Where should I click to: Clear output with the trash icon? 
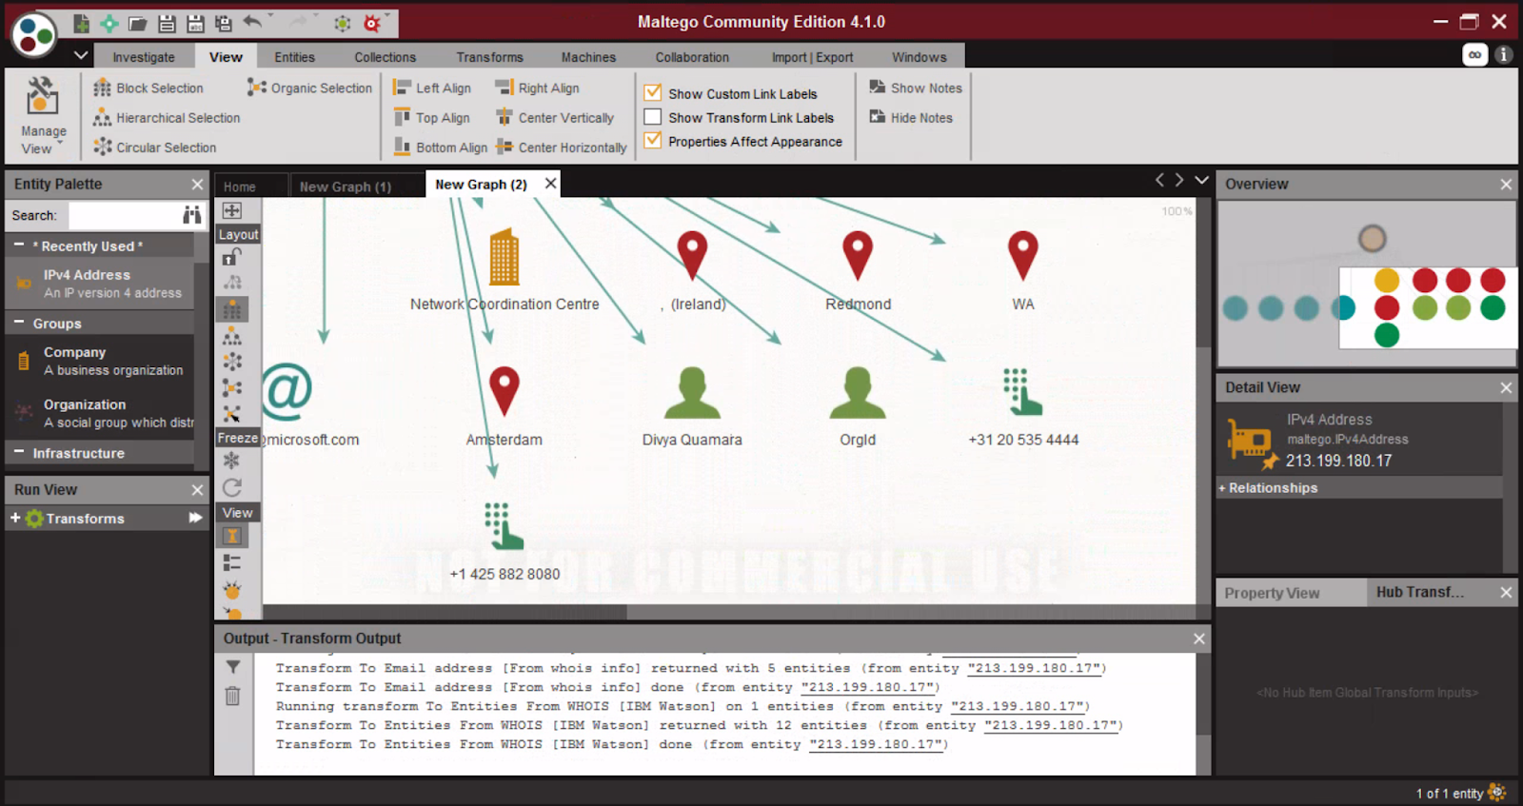232,696
